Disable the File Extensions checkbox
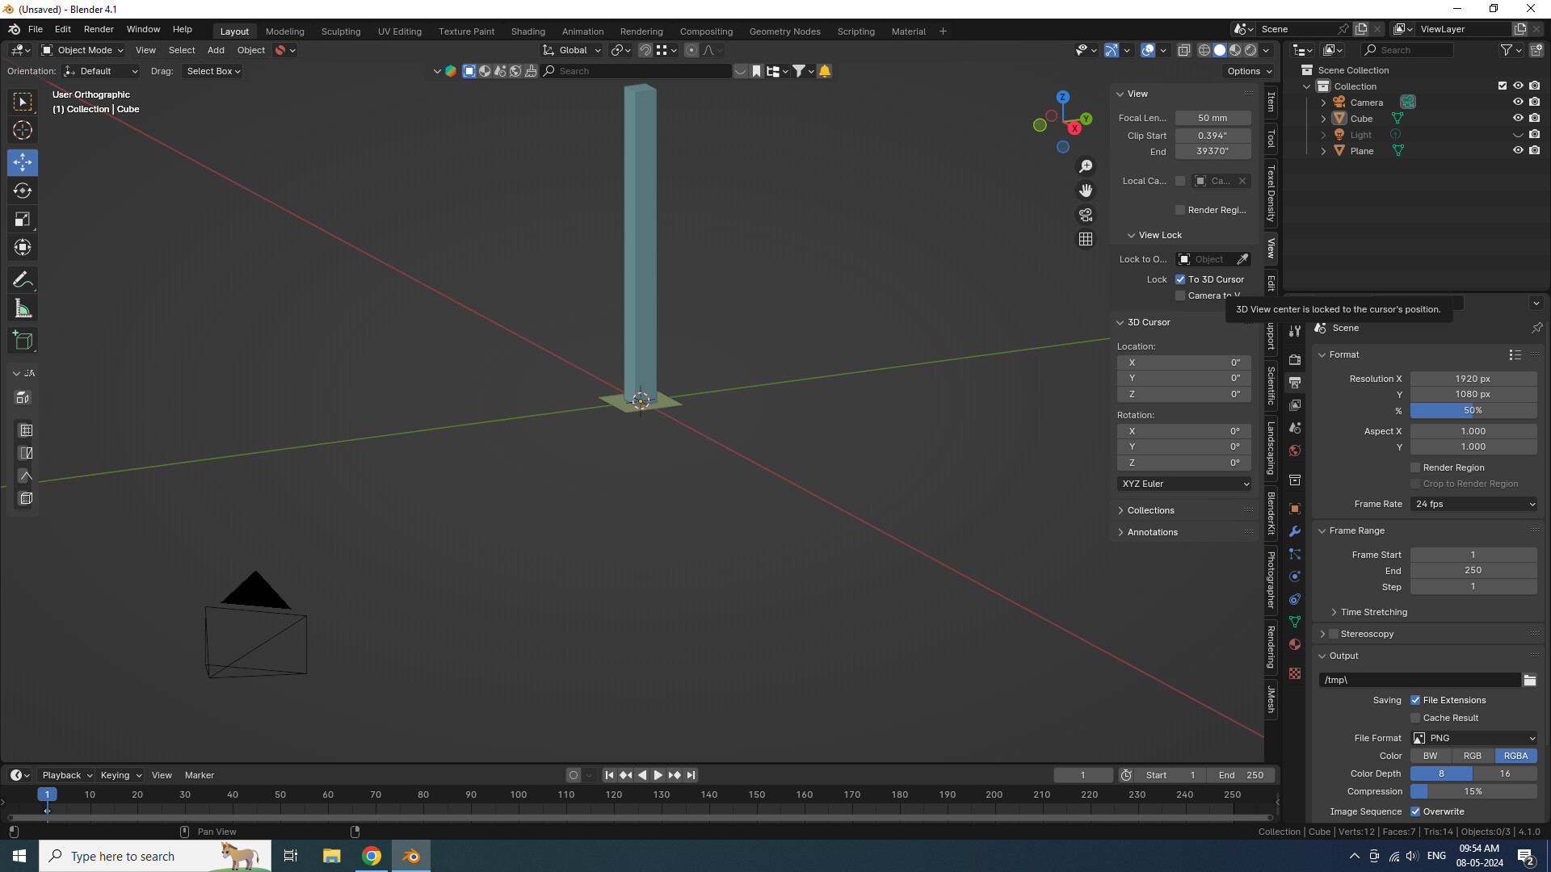The width and height of the screenshot is (1551, 872). coord(1415,700)
